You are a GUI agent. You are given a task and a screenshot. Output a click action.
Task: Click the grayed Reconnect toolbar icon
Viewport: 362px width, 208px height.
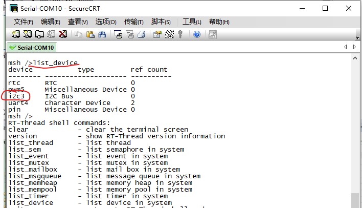(51, 34)
